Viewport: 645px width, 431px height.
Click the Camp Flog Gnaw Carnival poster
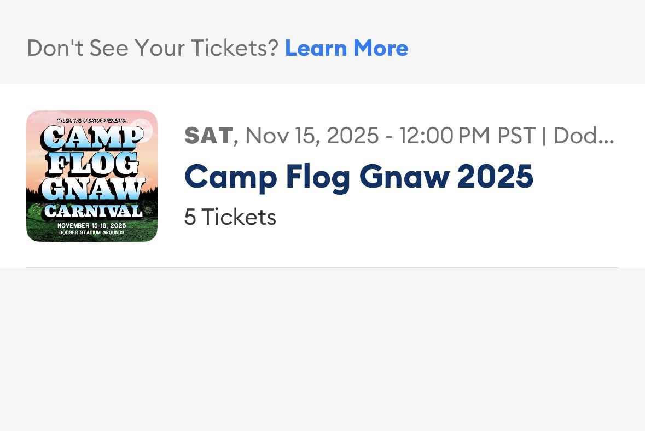91,176
